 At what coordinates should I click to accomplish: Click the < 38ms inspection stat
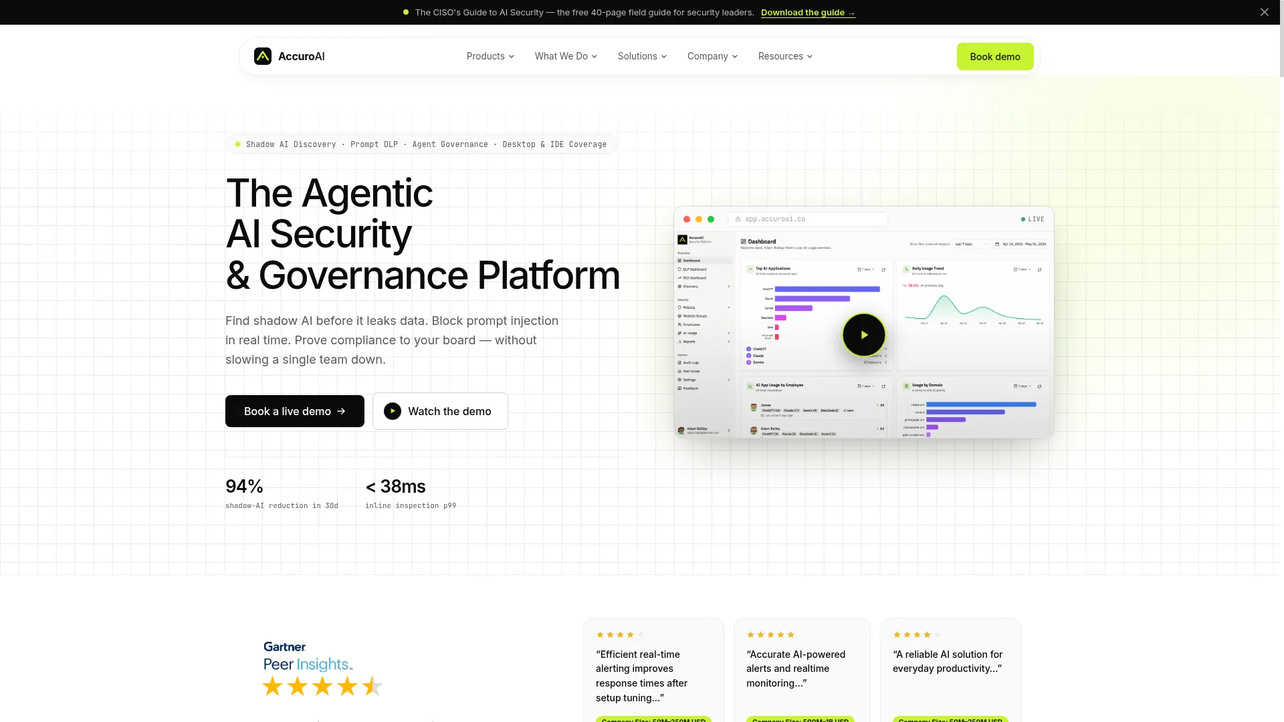click(411, 493)
